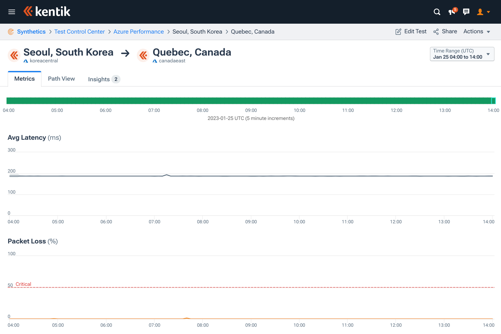This screenshot has height=334, width=501.
Task: Switch to the Insights tab
Action: [104, 79]
